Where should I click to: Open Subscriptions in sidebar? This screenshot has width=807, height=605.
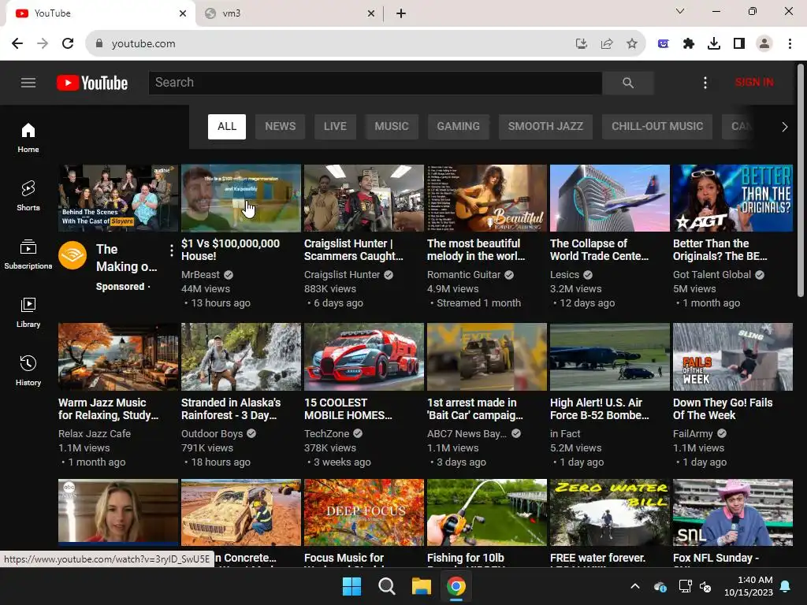pos(28,254)
